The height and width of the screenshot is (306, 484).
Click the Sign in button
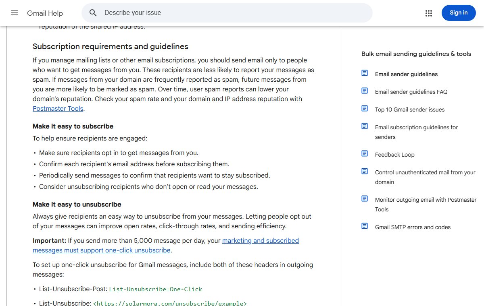coord(459,13)
